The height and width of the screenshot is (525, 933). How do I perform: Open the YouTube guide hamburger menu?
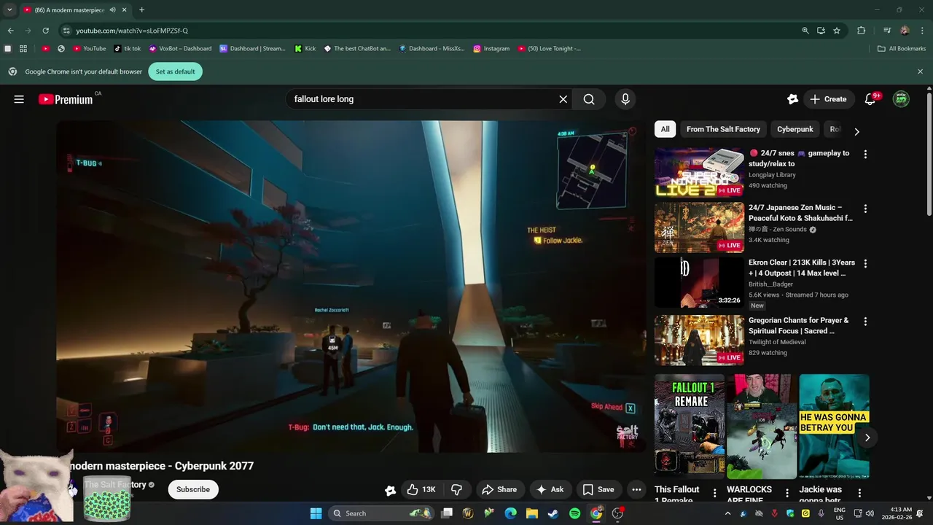click(19, 99)
